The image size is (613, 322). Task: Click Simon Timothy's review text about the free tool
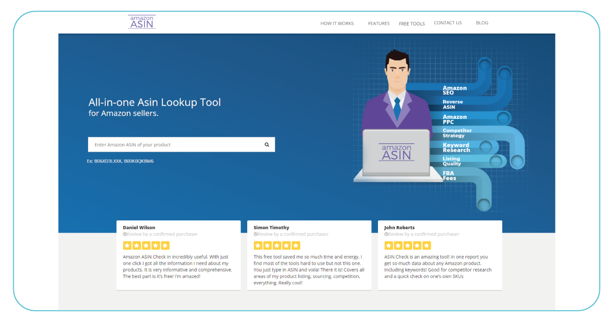coord(308,270)
